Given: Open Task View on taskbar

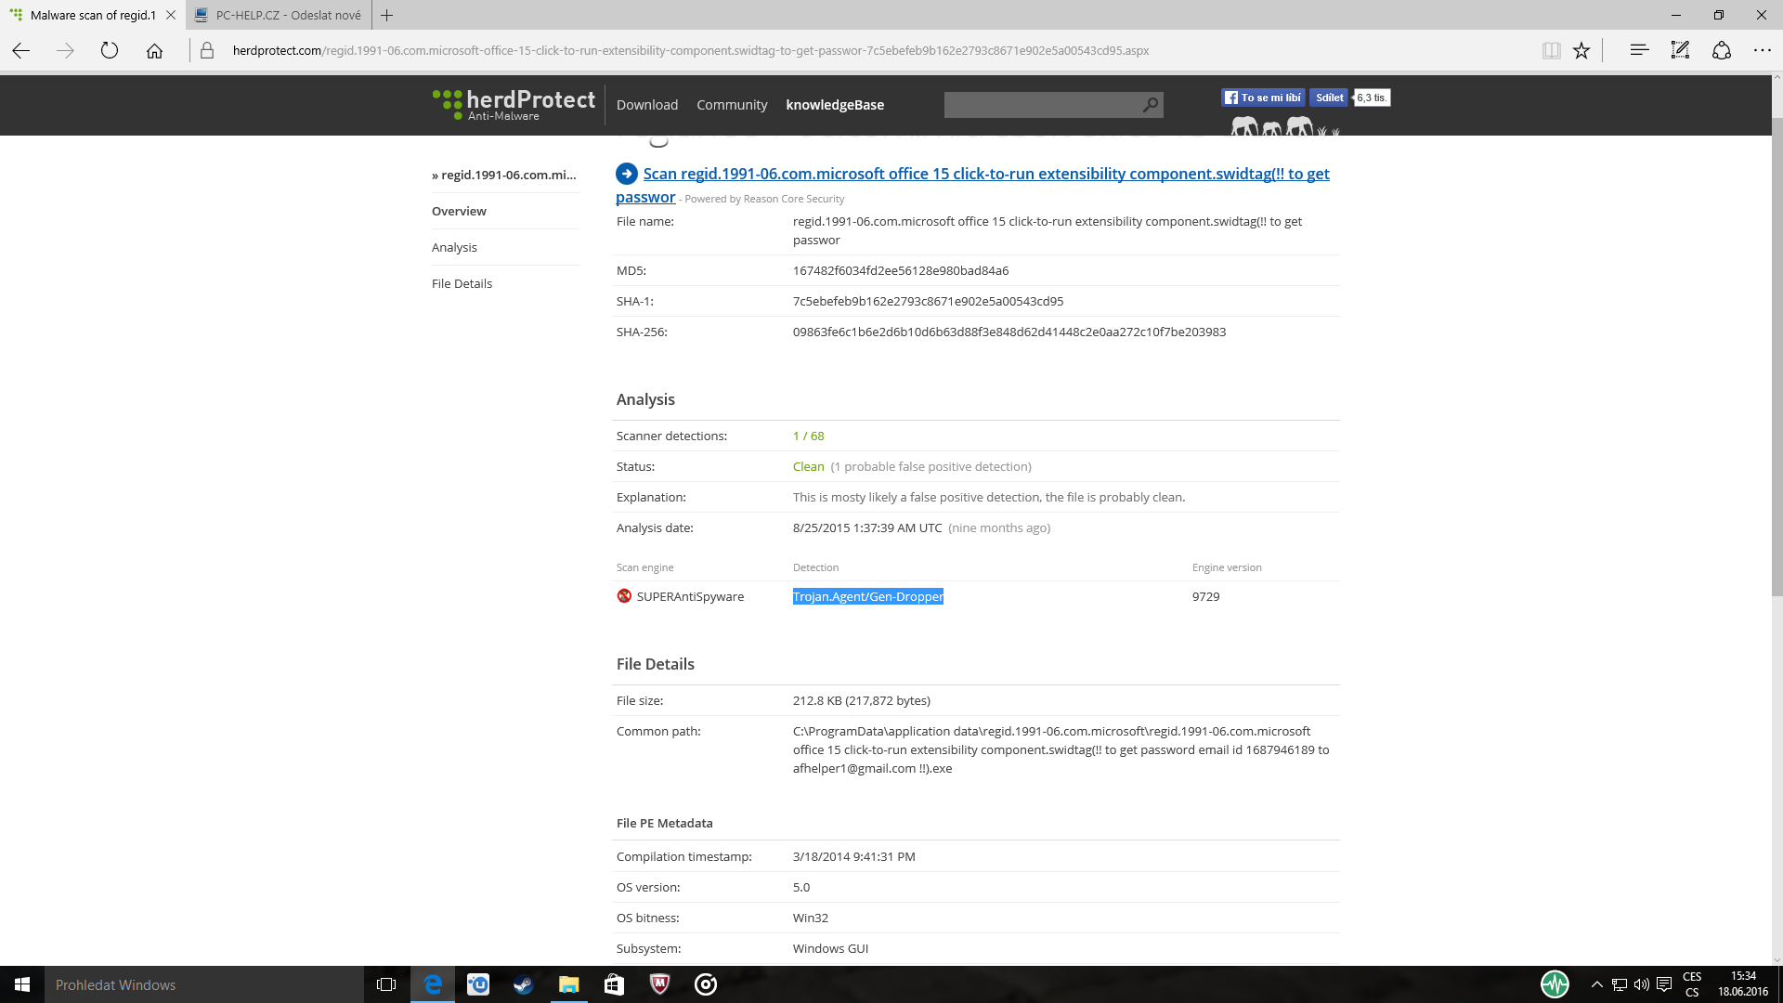Looking at the screenshot, I should tap(386, 984).
